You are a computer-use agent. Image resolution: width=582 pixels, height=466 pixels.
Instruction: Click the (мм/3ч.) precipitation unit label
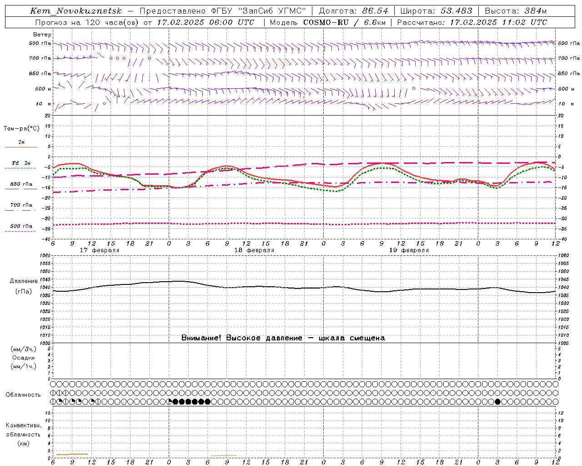click(24, 349)
